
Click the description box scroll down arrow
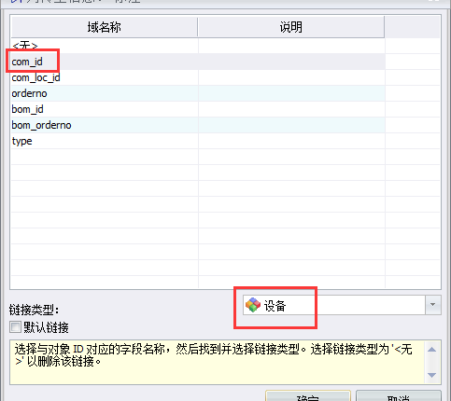(x=431, y=375)
